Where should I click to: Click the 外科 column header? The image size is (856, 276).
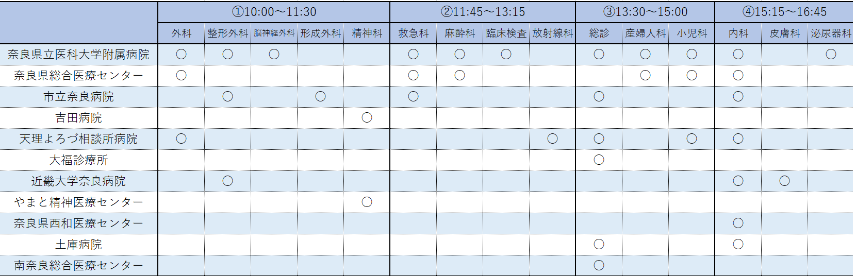click(x=182, y=33)
